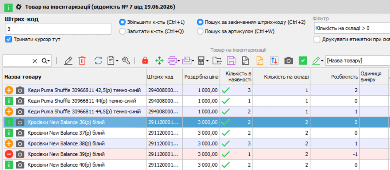Click camera icon for New Balance 40(р) row
Image resolution: width=390 pixels, height=170 pixels.
pyautogui.click(x=20, y=165)
